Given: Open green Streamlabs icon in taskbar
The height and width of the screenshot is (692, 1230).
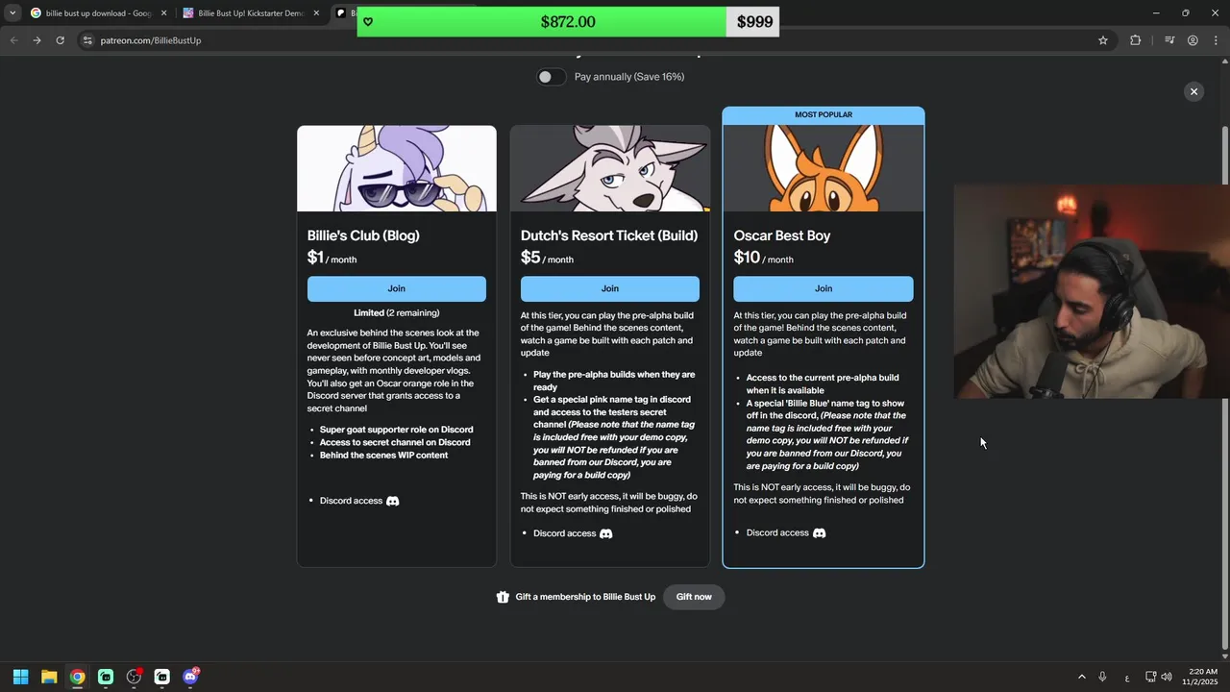Looking at the screenshot, I should click(106, 677).
